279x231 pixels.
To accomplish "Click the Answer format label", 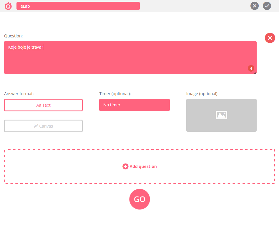I will [19, 94].
